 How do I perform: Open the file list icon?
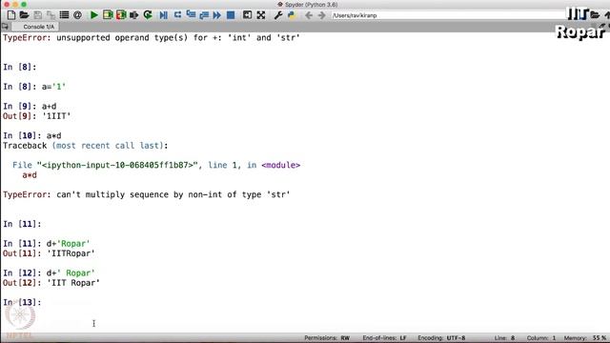(x=64, y=15)
